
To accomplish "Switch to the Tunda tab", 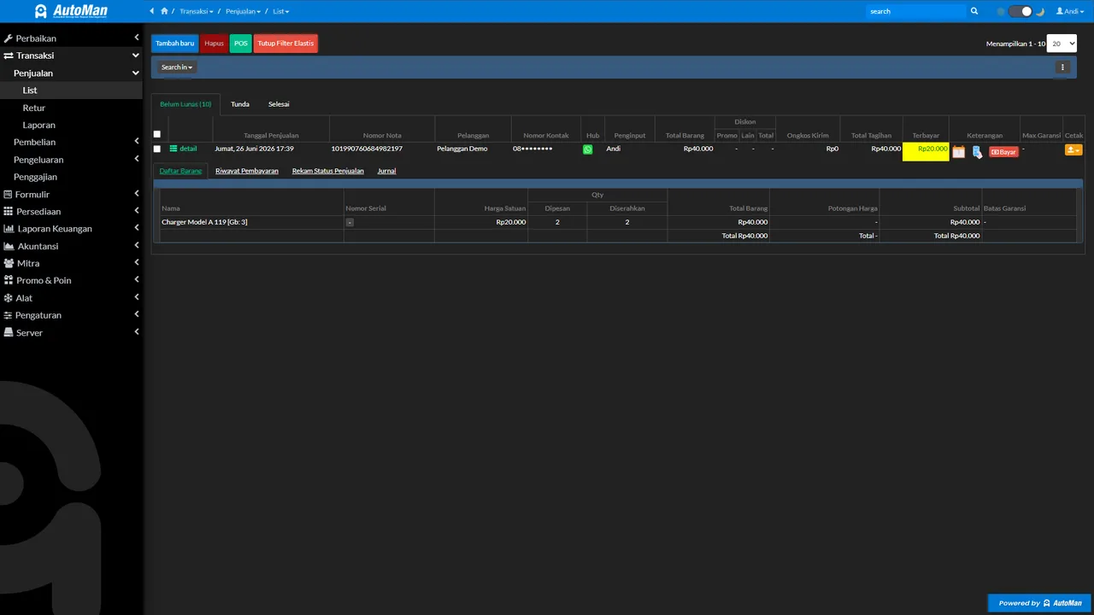I will [240, 104].
